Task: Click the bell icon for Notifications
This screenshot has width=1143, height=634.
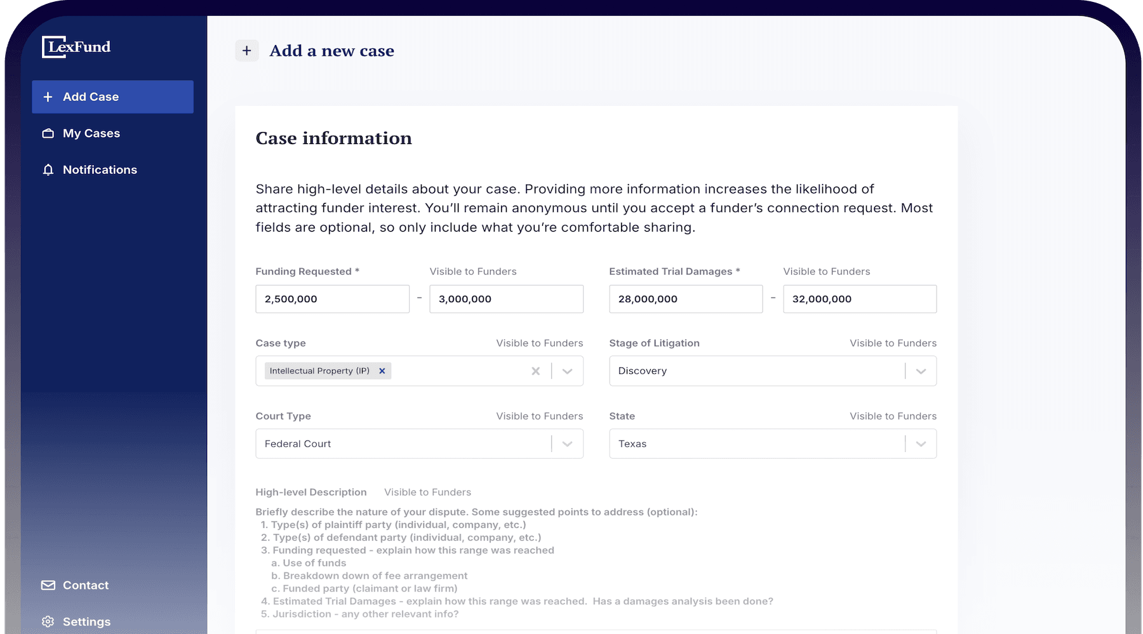Action: [x=48, y=169]
